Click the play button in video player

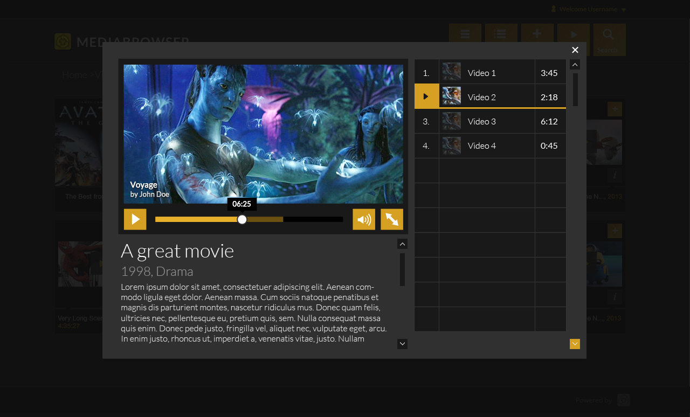[x=135, y=219]
